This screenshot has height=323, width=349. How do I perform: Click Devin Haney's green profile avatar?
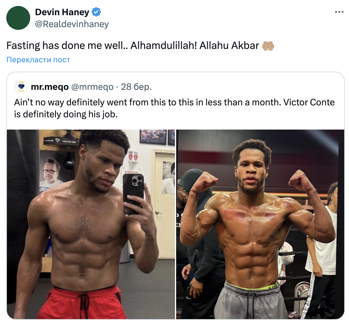tap(18, 18)
